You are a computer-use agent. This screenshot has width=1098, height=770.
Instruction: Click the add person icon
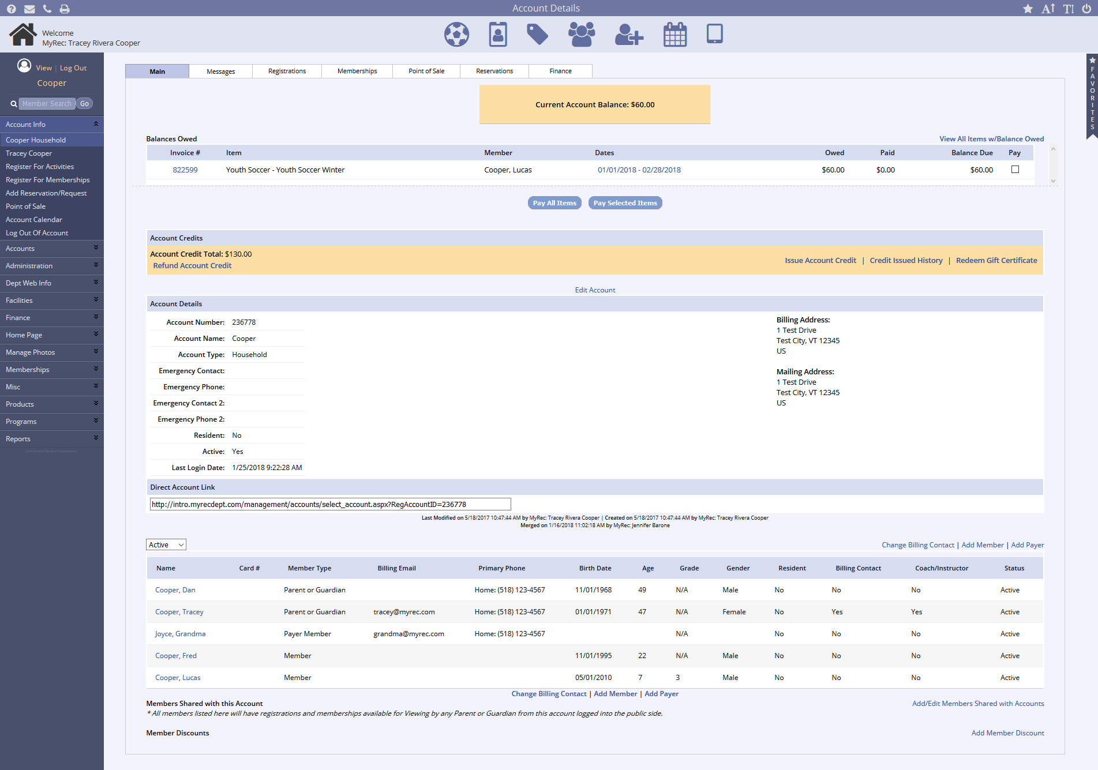[628, 35]
